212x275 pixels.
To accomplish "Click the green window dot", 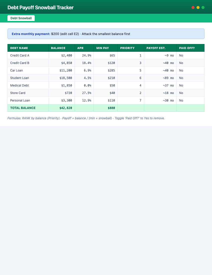I will 203,7.
